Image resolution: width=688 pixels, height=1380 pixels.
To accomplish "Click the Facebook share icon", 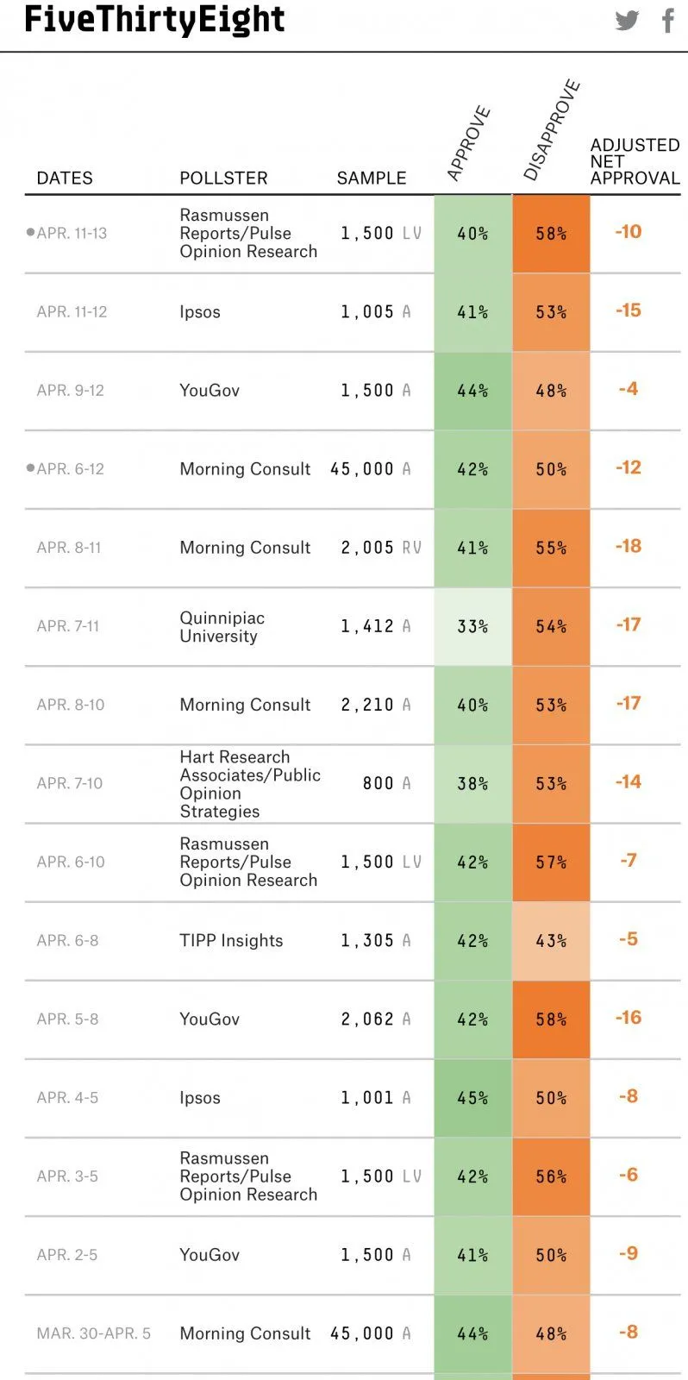I will (x=668, y=21).
